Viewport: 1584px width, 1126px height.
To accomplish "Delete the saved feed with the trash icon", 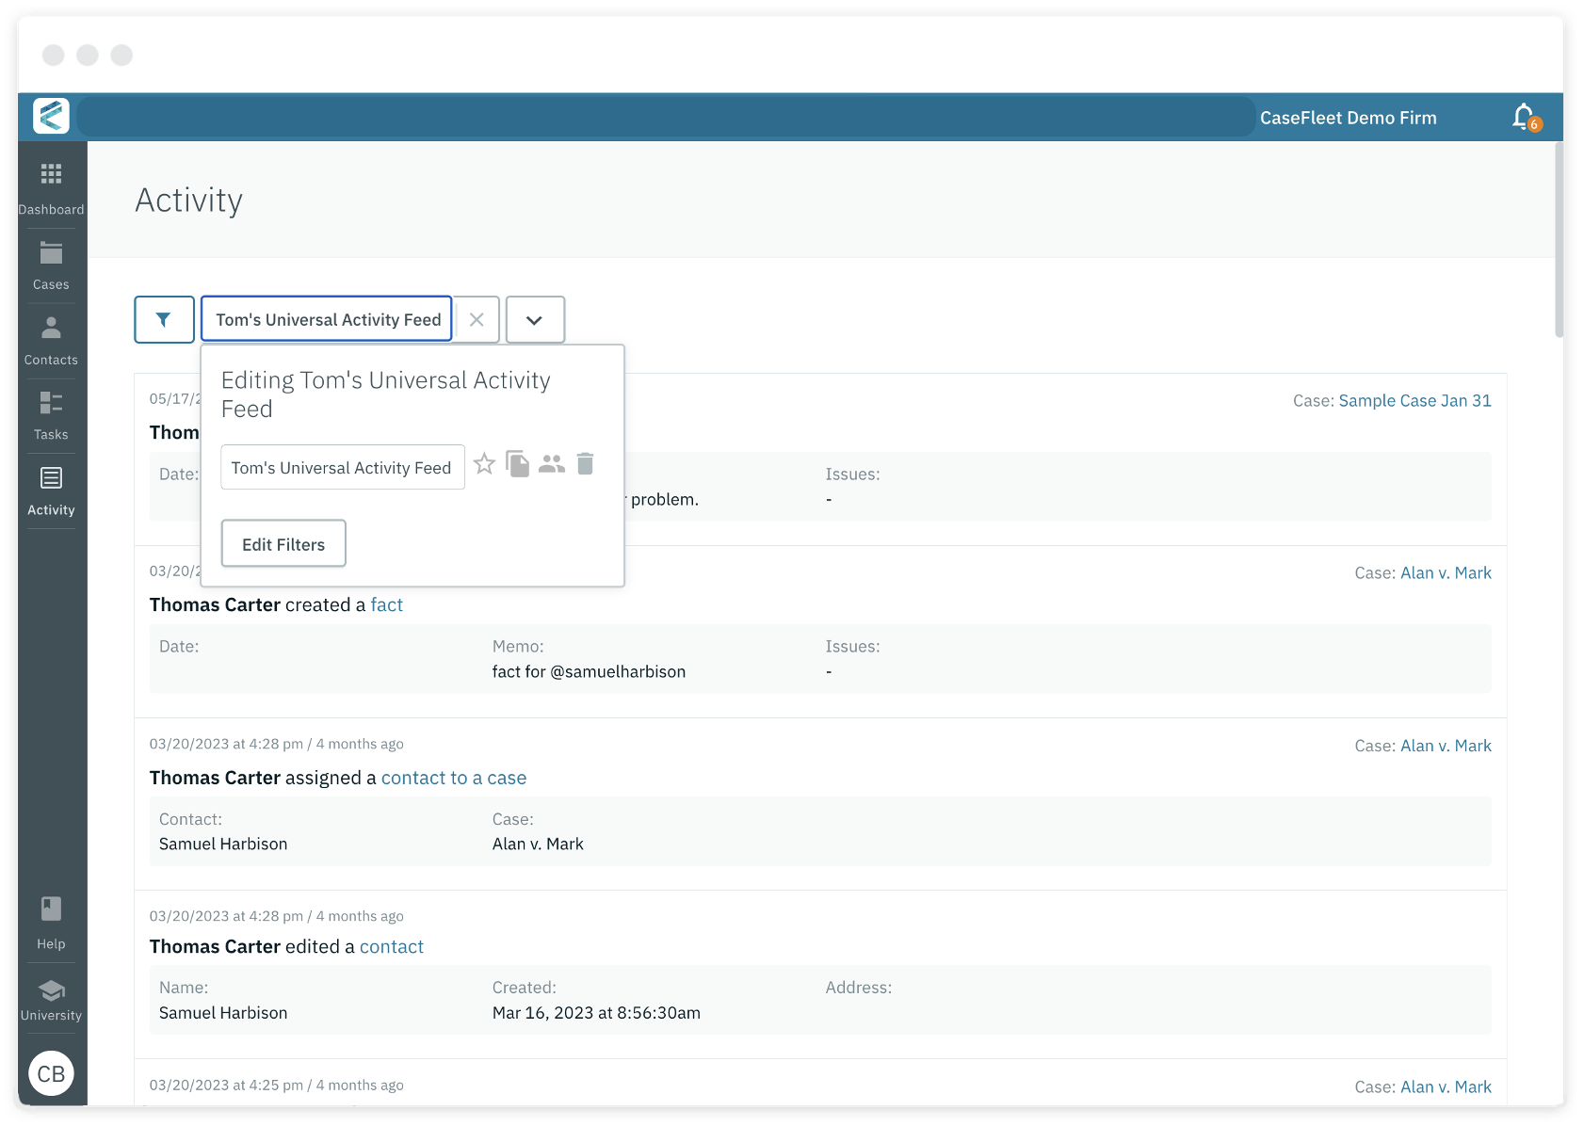I will [x=585, y=463].
